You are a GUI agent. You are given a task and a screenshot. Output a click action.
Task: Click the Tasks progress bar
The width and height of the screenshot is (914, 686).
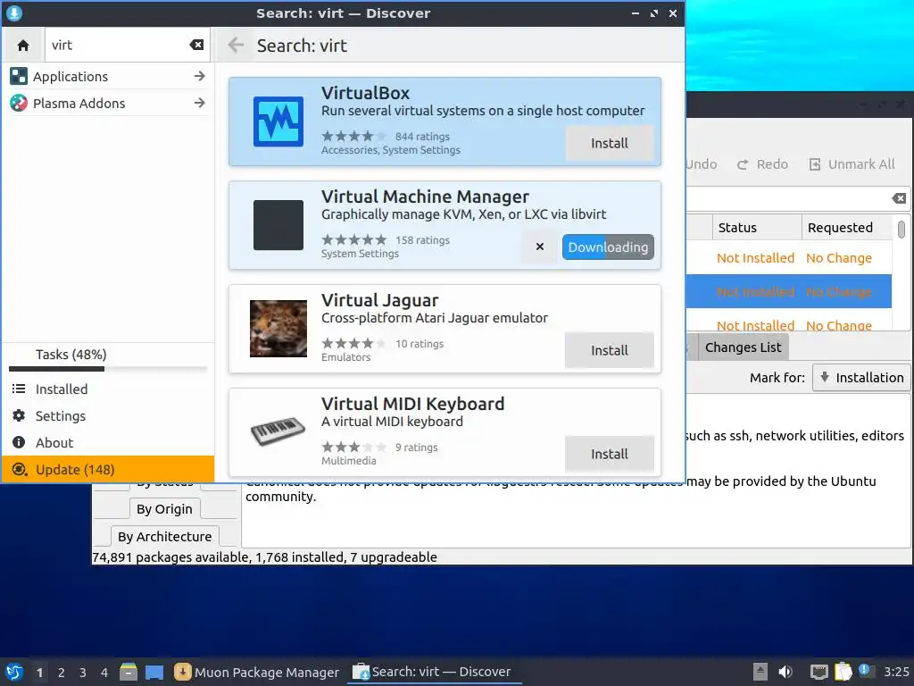pyautogui.click(x=108, y=369)
